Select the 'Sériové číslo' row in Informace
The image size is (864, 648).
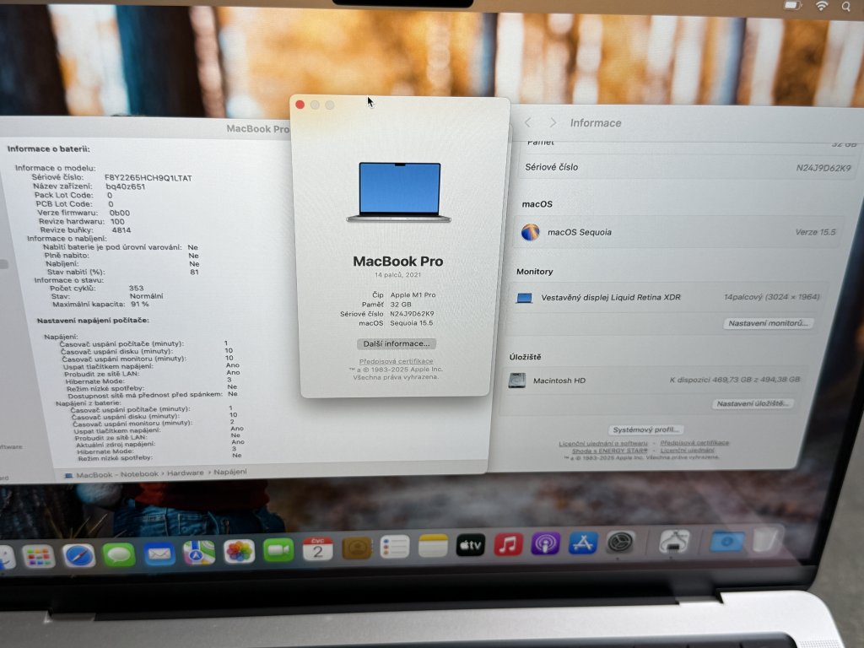click(x=687, y=167)
